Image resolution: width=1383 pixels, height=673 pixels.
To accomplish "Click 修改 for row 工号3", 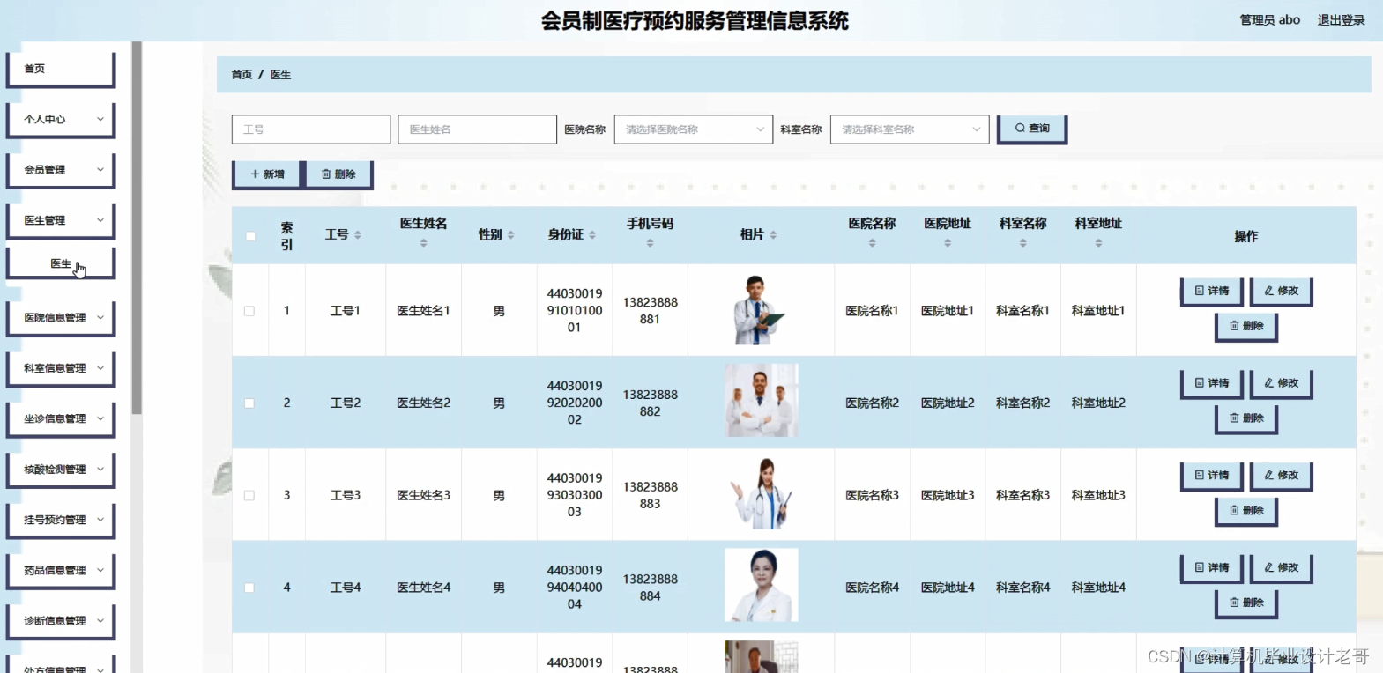I will point(1282,475).
